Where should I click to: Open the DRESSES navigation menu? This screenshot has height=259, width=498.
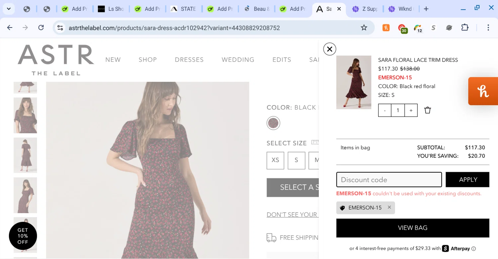click(x=189, y=60)
